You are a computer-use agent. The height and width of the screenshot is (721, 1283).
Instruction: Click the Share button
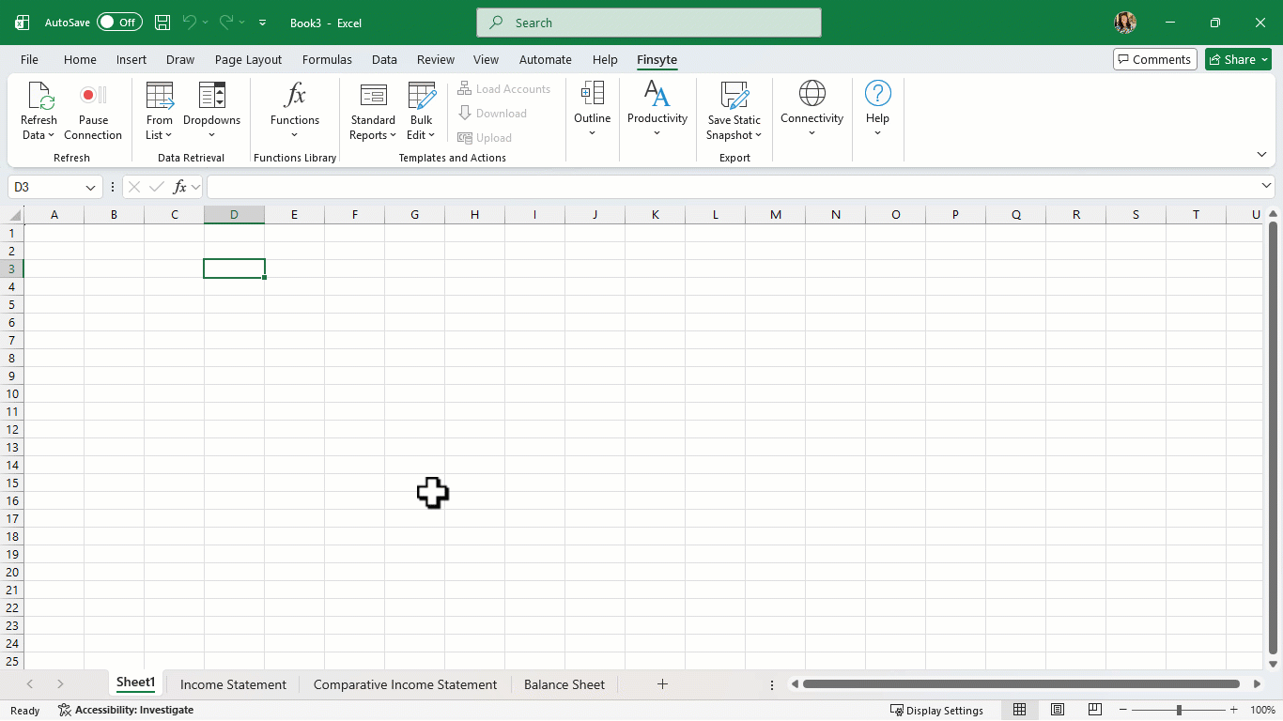(1238, 59)
